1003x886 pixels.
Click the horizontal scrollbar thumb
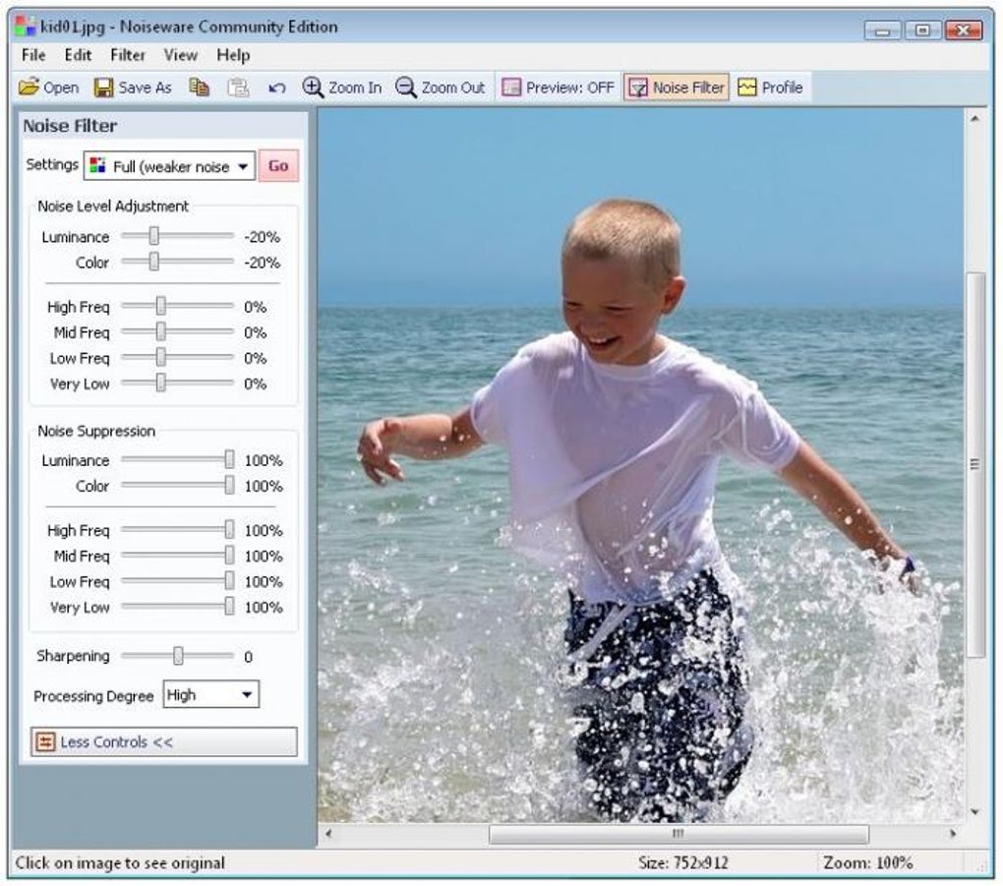(678, 834)
